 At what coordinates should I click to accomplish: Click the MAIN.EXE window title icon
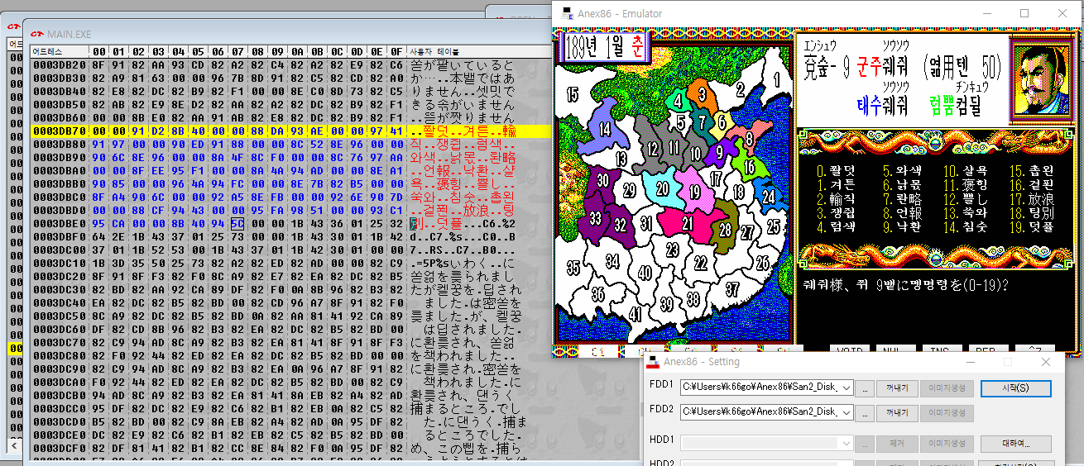36,34
